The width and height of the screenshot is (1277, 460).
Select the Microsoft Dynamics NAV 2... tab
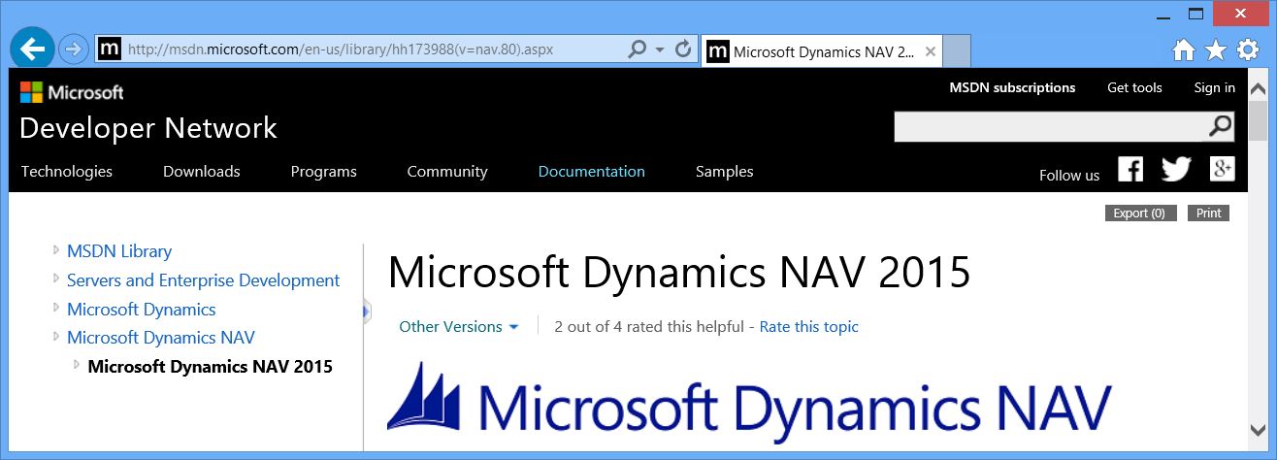tap(821, 52)
